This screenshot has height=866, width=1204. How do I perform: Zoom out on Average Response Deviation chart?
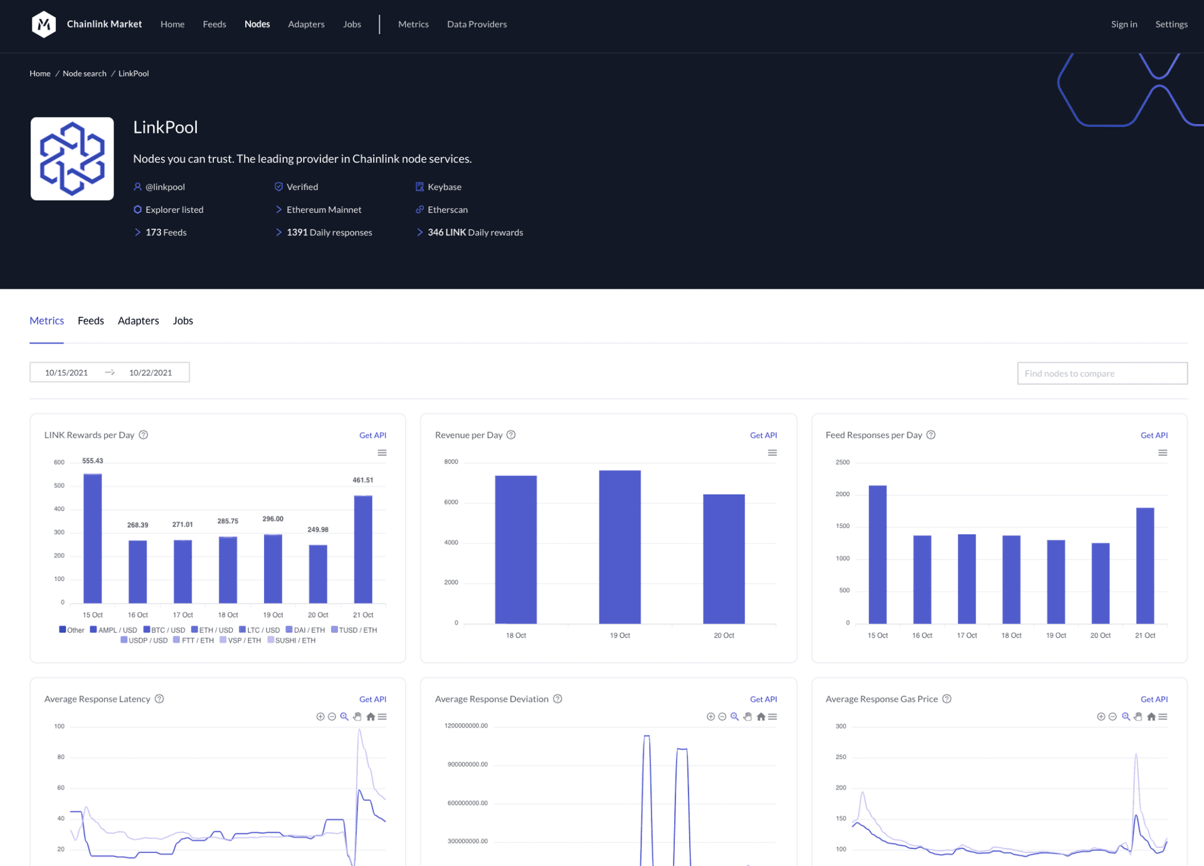(x=722, y=717)
